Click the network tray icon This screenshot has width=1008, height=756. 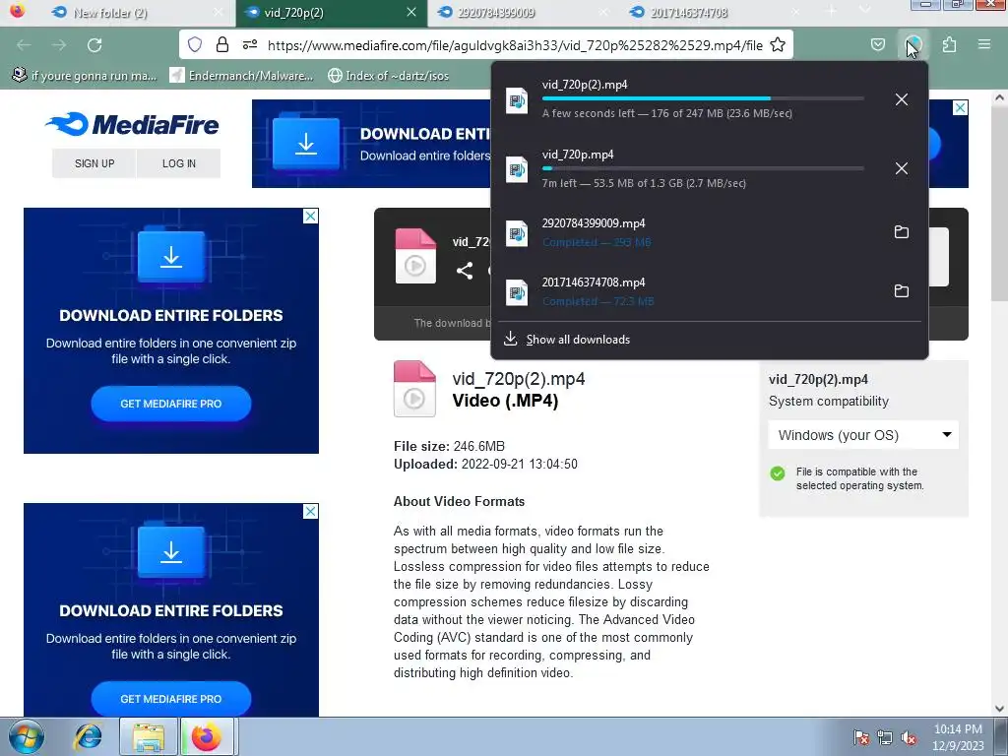coord(885,737)
